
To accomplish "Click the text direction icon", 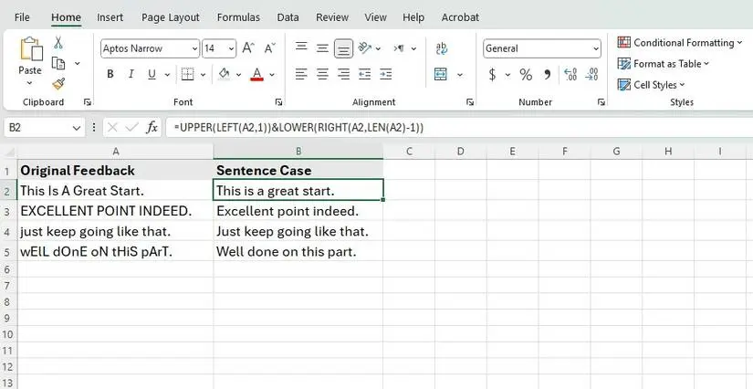I will tap(399, 48).
